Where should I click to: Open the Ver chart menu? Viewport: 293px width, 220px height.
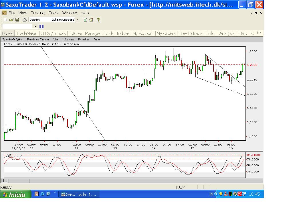[56, 40]
